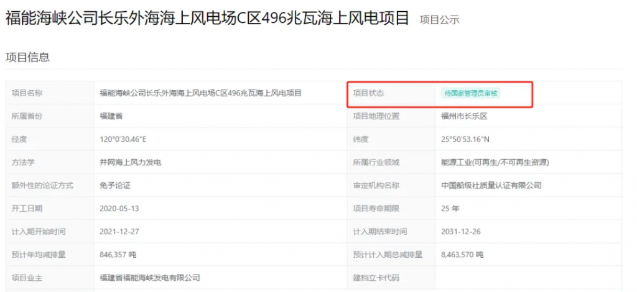637x292 pixels.
Task: Click the 项目公示 label beside the title
Action: pos(439,20)
